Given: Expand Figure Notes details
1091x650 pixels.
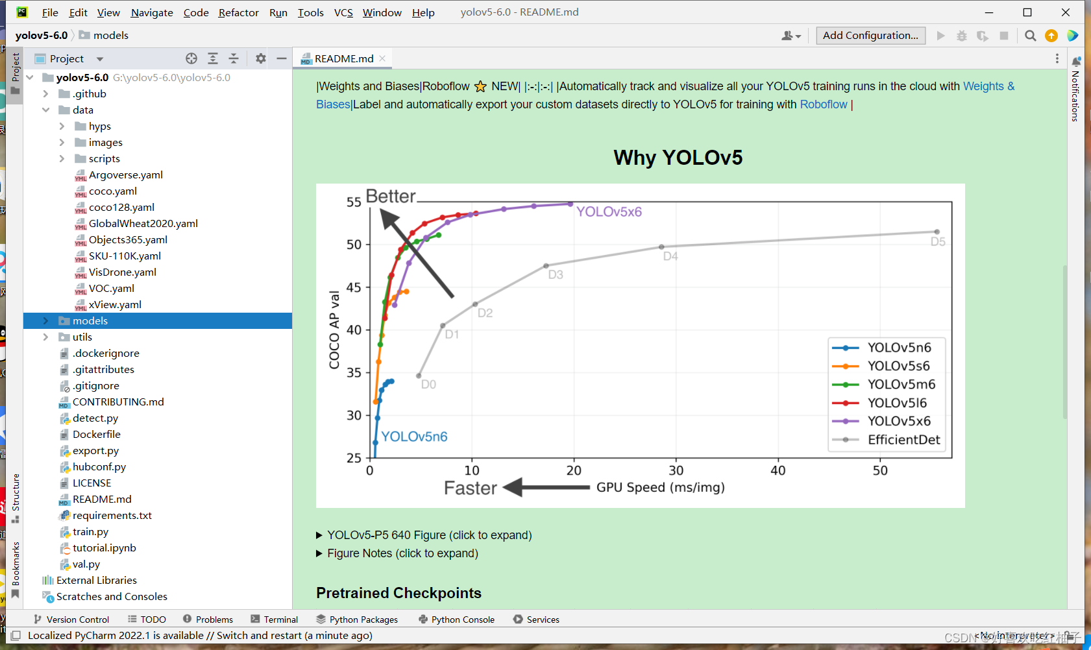Looking at the screenshot, I should coord(397,553).
